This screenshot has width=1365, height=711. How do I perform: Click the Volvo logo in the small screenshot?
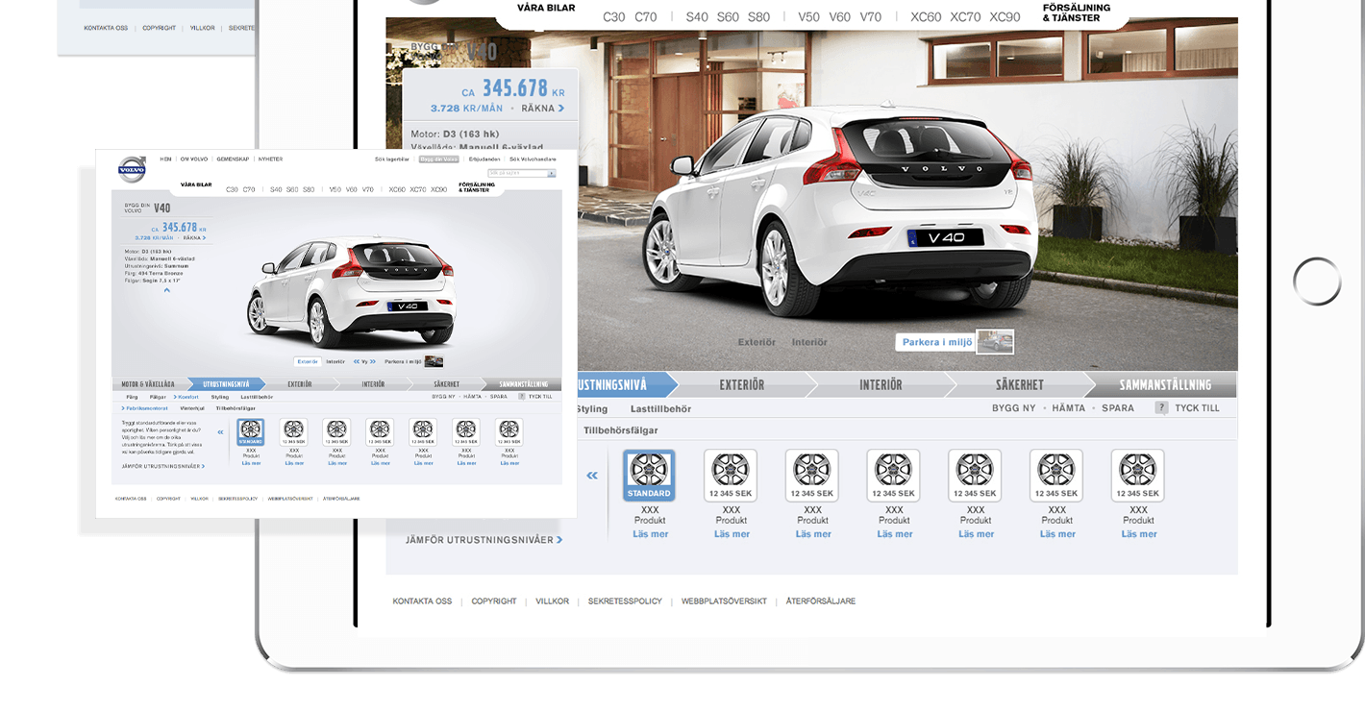(x=132, y=169)
